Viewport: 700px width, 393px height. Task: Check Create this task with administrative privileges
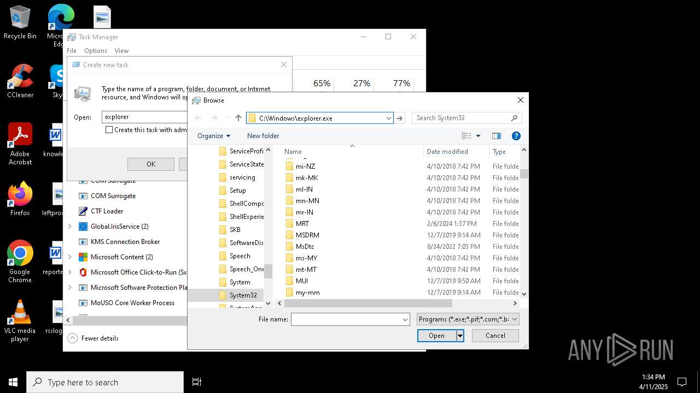point(109,130)
